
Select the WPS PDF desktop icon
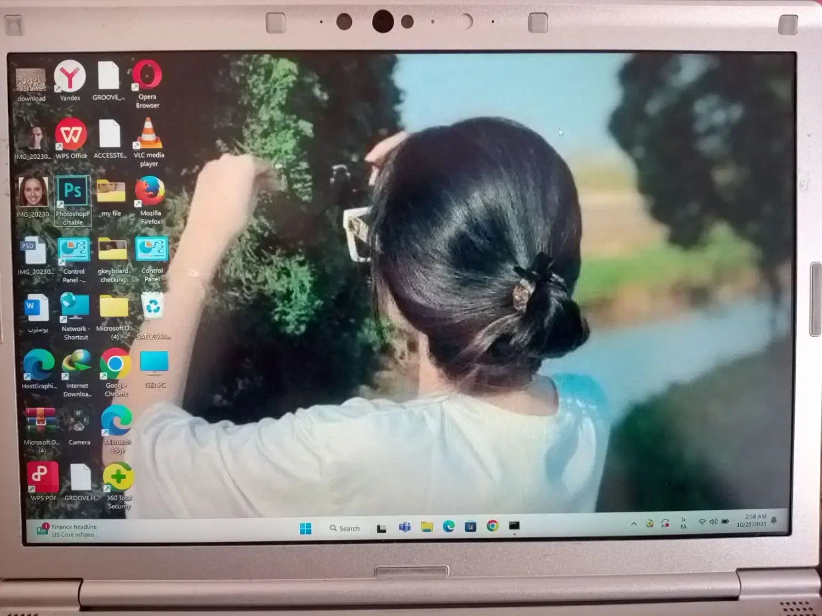pyautogui.click(x=43, y=477)
